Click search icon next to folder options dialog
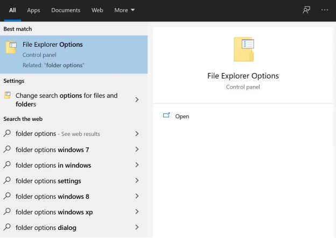The height and width of the screenshot is (238, 336). click(x=8, y=227)
